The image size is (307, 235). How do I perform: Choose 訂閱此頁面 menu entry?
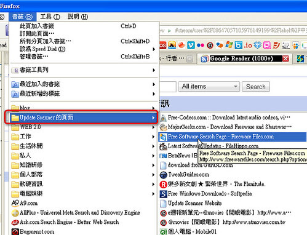pyautogui.click(x=84, y=34)
